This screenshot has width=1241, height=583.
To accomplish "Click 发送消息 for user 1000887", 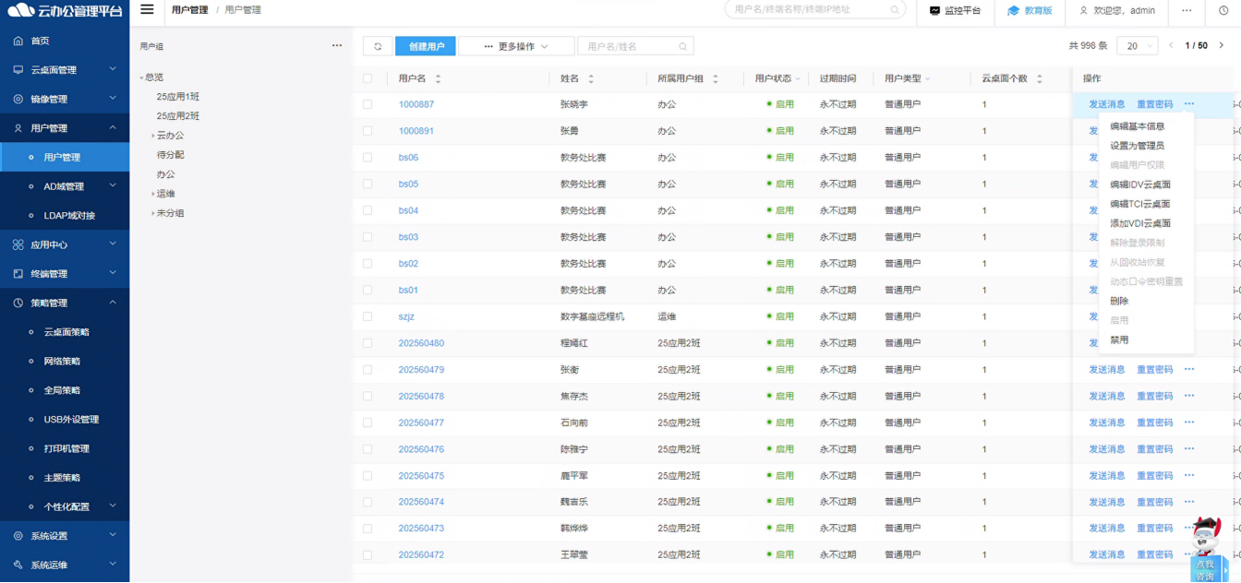I will coord(1106,104).
